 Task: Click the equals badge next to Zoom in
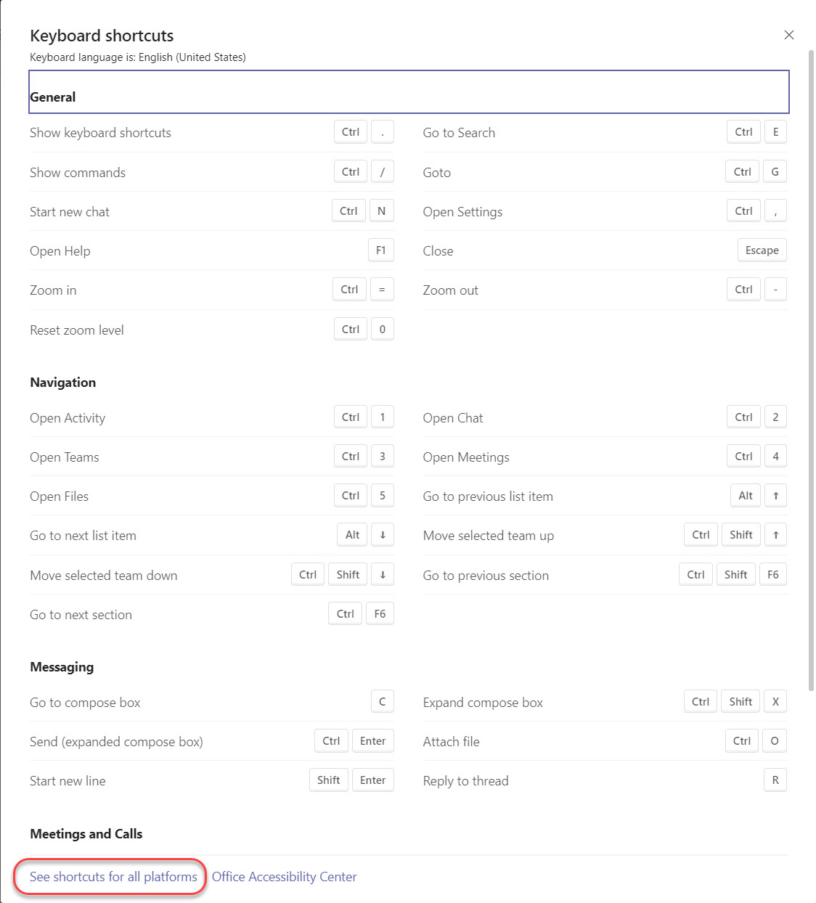coord(383,289)
